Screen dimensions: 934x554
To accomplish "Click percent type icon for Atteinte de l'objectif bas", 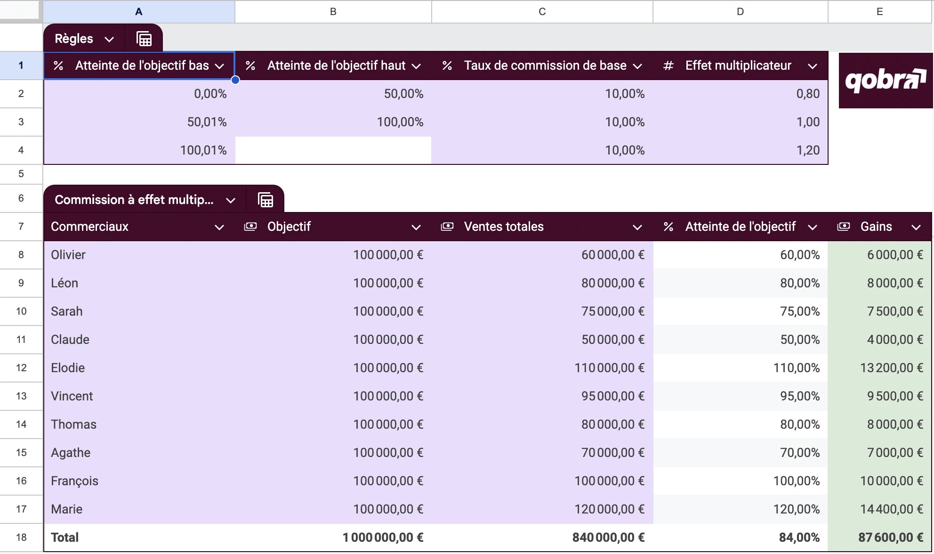I will click(x=58, y=65).
